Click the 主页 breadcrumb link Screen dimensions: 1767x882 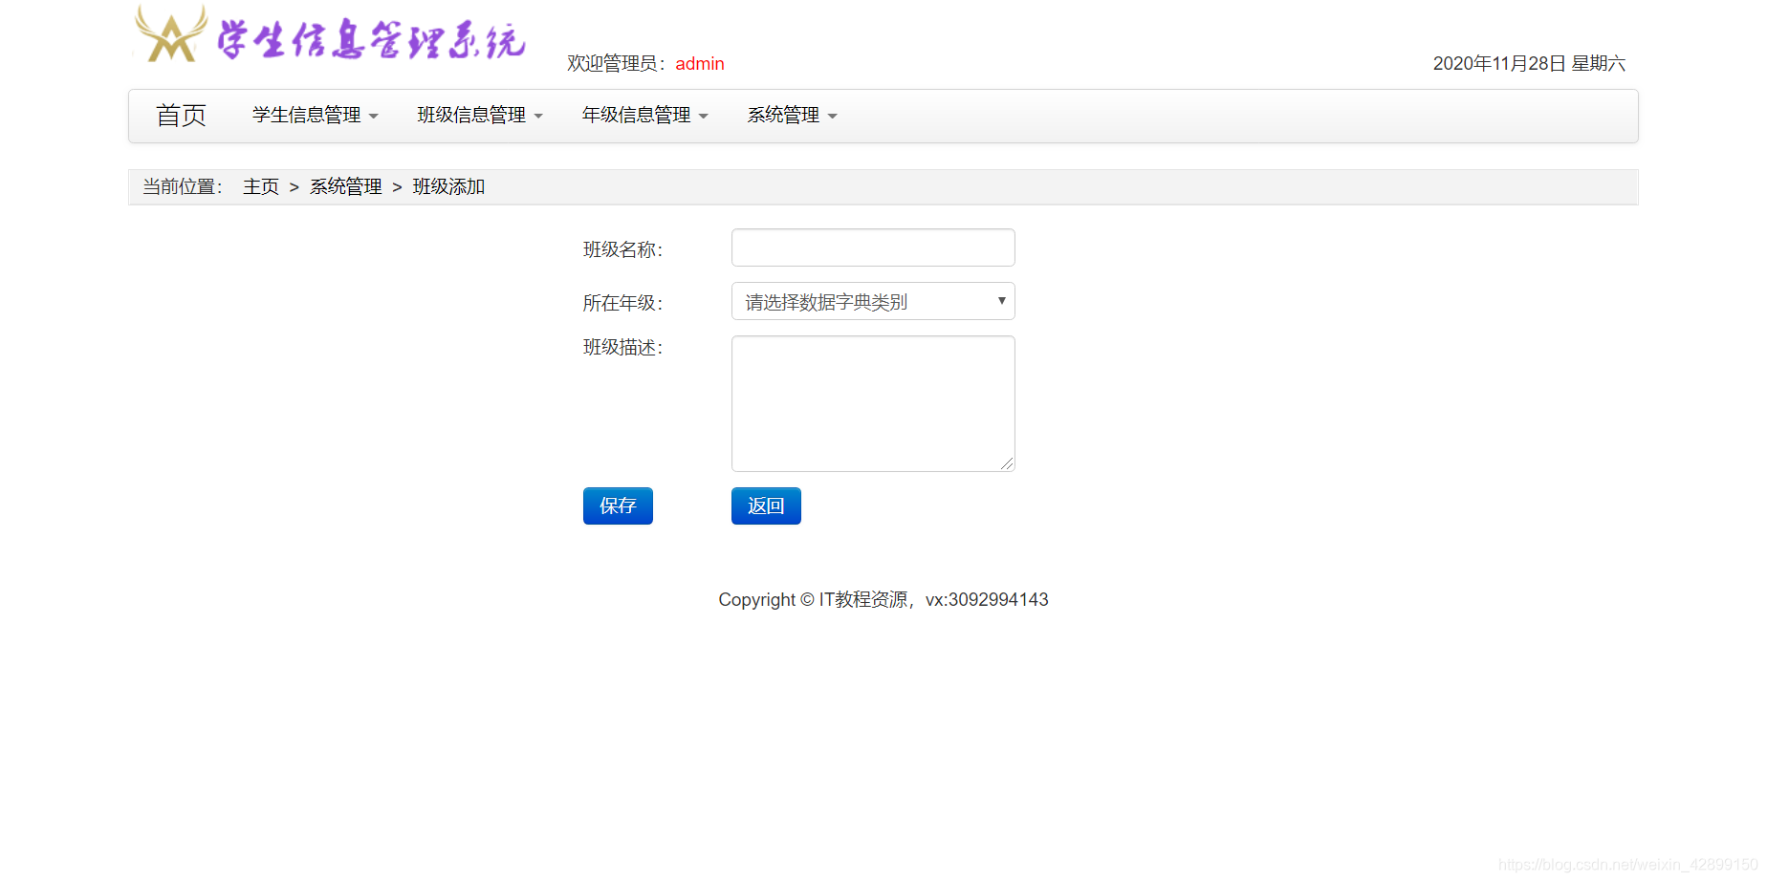pos(261,187)
